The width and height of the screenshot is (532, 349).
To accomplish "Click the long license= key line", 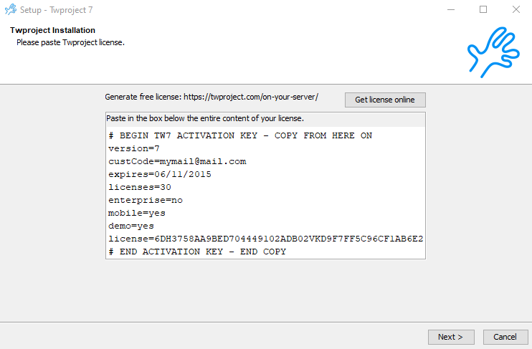I will pyautogui.click(x=265, y=239).
